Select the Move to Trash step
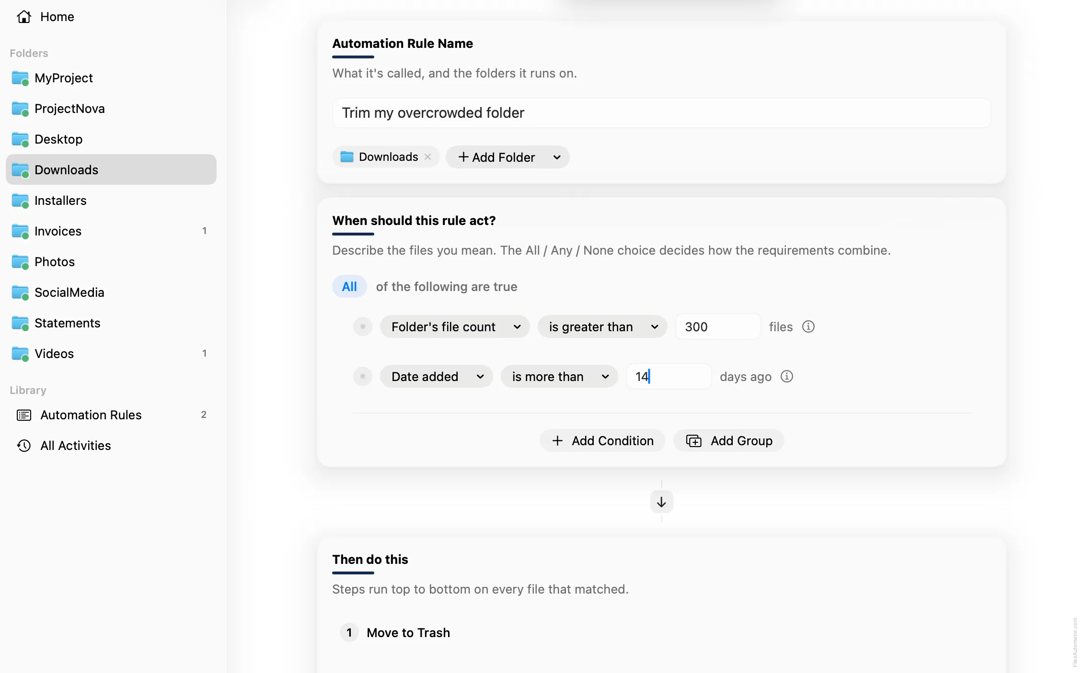1084x673 pixels. point(408,633)
